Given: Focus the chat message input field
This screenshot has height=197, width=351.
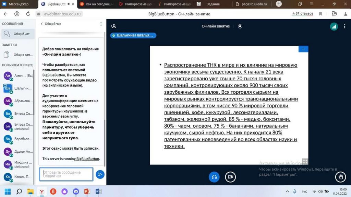Looking at the screenshot, I should click(x=66, y=174).
